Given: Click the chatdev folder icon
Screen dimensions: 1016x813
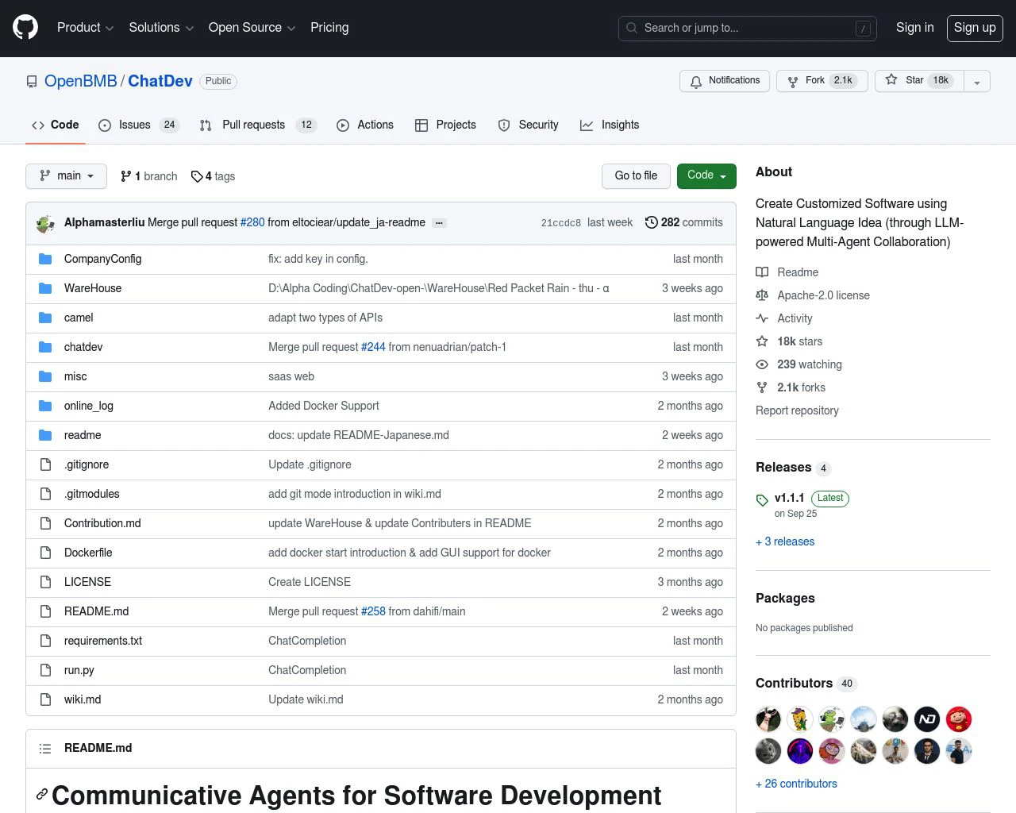Looking at the screenshot, I should (x=45, y=347).
